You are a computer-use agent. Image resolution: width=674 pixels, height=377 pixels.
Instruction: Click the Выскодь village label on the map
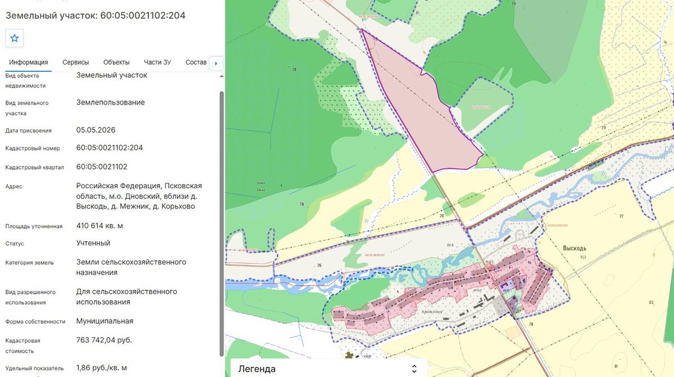point(575,248)
